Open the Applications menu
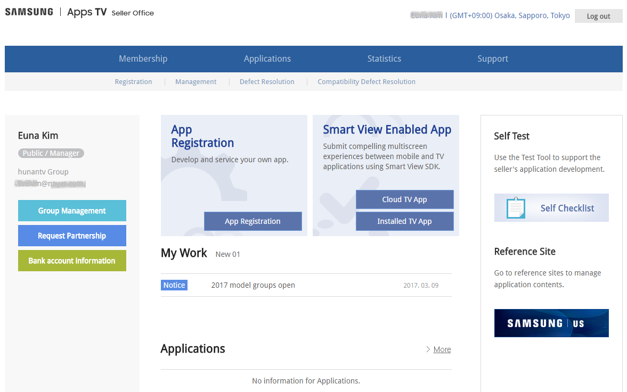The image size is (627, 392). pyautogui.click(x=267, y=59)
